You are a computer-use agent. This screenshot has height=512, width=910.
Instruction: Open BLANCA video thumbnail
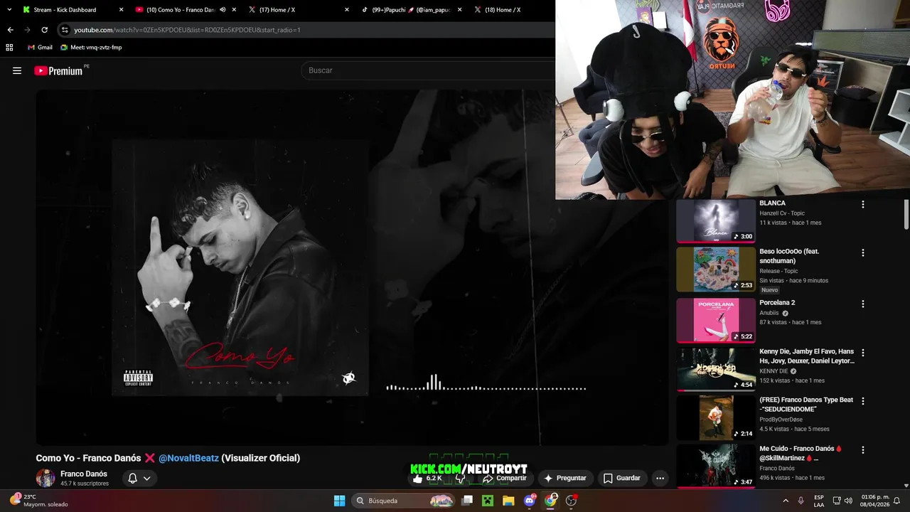pyautogui.click(x=716, y=221)
